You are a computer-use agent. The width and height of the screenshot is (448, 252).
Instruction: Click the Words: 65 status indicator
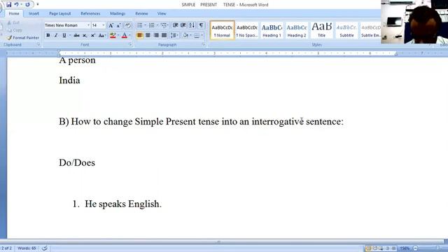(27, 248)
